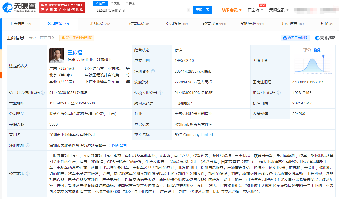Open the 天眼企服 dropdown menu
This screenshot has height=199, width=339.
[279, 10]
